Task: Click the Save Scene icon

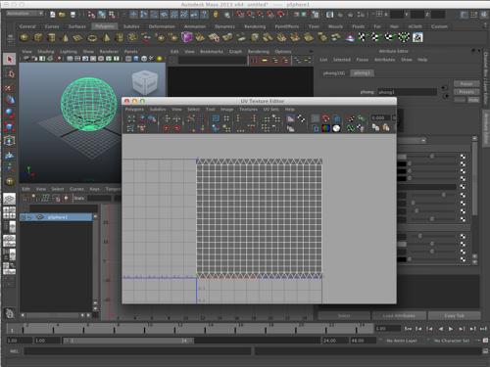Action: pos(73,15)
